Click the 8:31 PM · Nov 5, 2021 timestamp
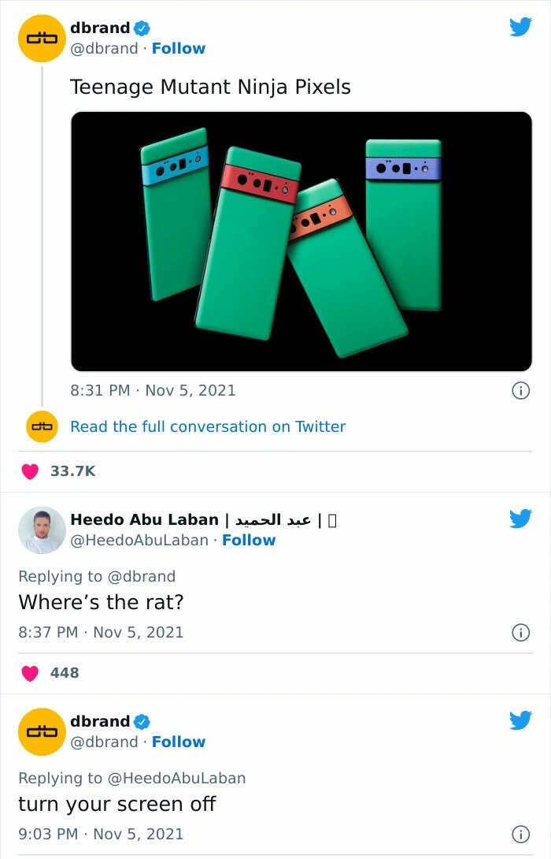The width and height of the screenshot is (551, 859). pyautogui.click(x=153, y=390)
